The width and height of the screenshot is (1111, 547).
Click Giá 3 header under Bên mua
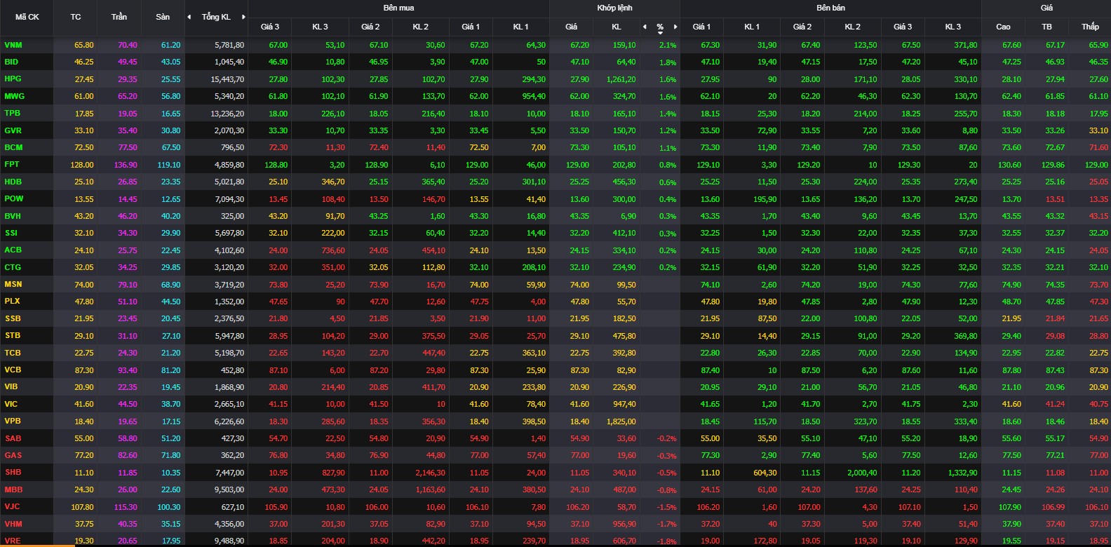pos(270,27)
